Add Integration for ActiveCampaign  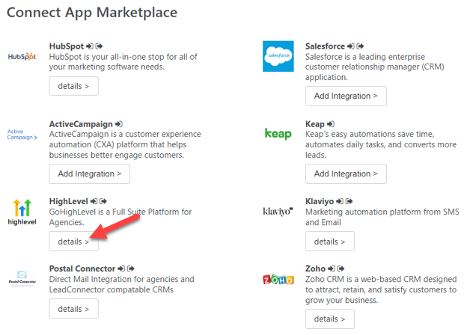90,173
